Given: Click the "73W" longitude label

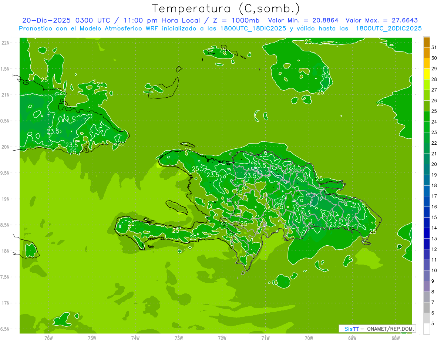Looking at the screenshot, I should click(179, 338).
